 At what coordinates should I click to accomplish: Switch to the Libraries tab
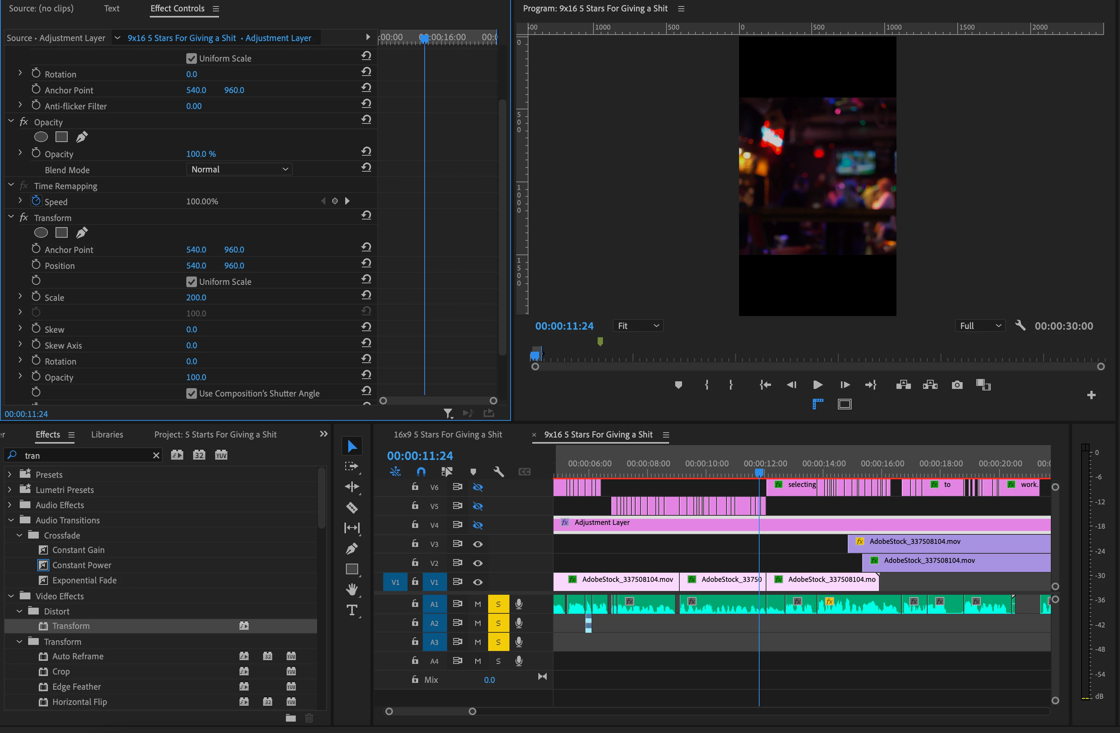pos(107,434)
